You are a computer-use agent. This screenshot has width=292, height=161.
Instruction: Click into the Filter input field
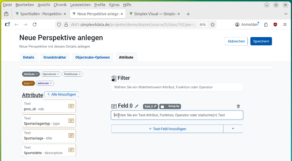pos(177,87)
